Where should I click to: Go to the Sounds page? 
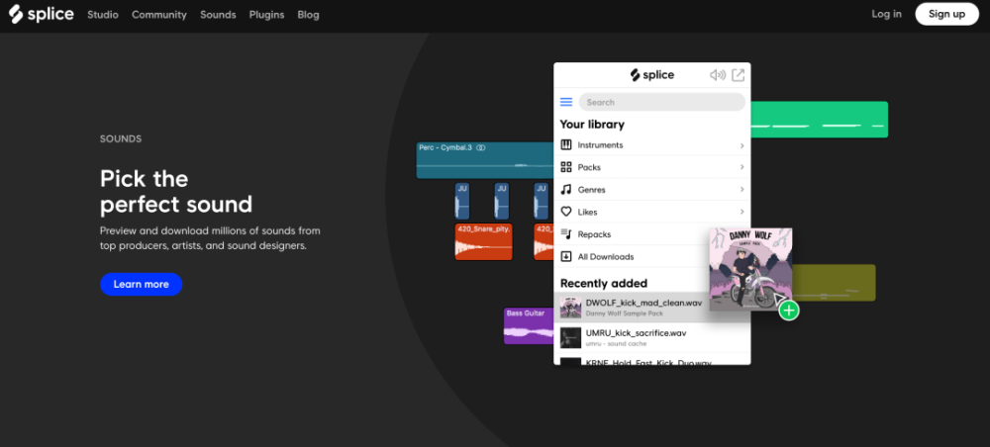coord(218,15)
